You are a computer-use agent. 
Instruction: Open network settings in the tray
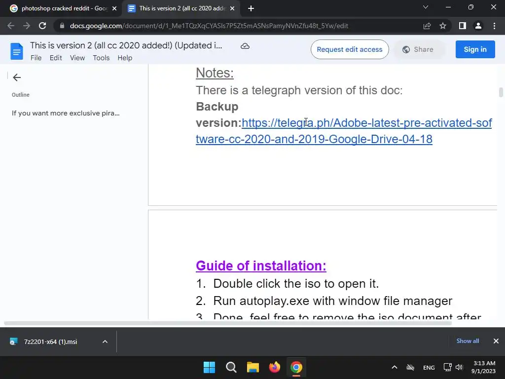point(447,367)
